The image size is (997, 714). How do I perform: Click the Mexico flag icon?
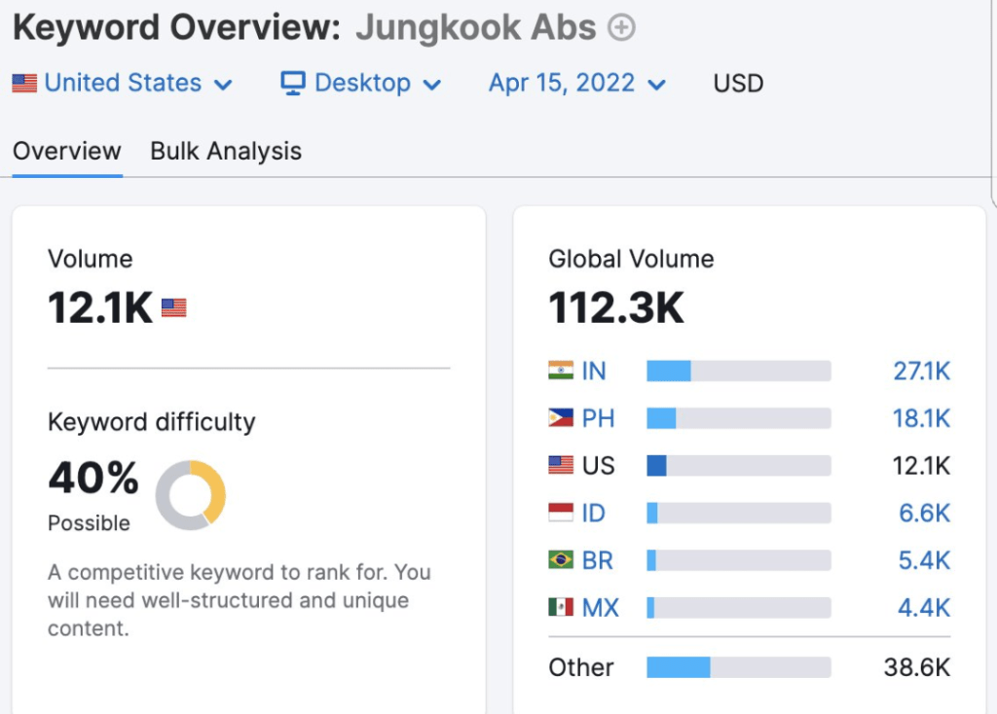tap(561, 608)
